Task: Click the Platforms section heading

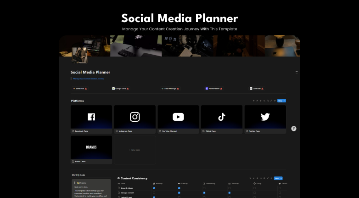Action: (78, 101)
